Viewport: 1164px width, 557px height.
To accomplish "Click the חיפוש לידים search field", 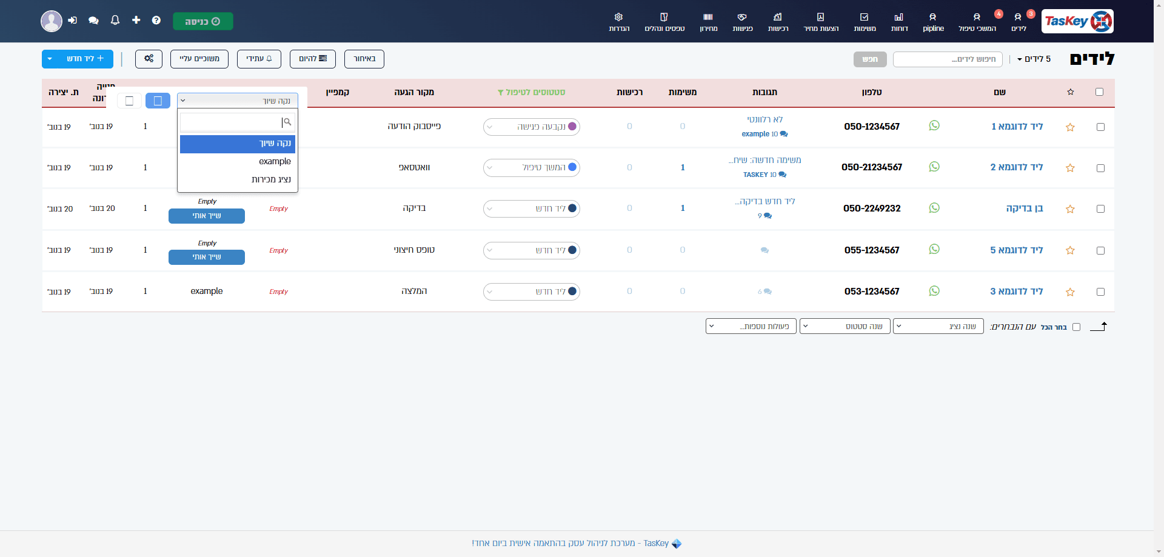I will point(948,59).
